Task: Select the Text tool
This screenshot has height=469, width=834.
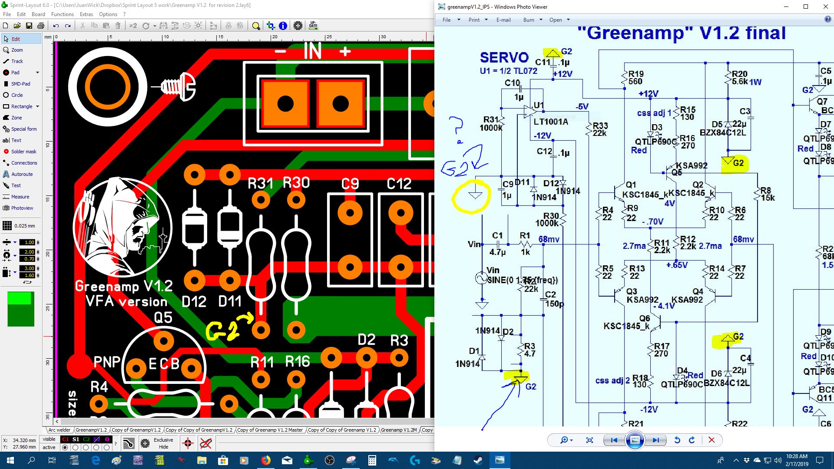Action: (21, 140)
